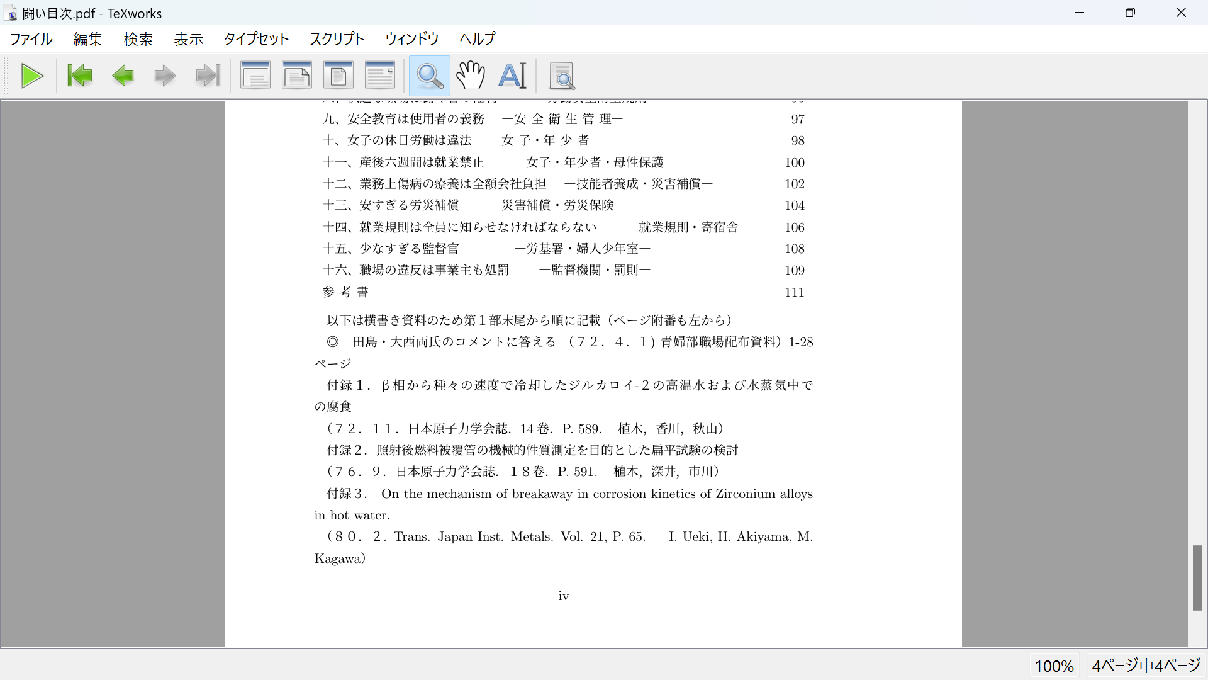
Task: Open the 表示 menu
Action: 189,39
